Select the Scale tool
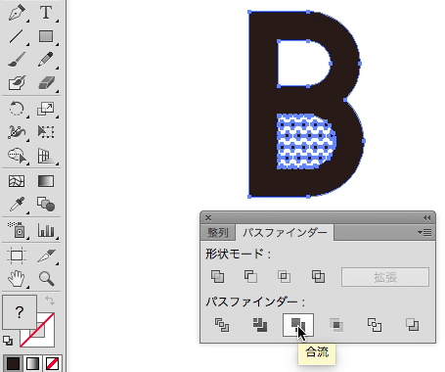Viewport: 445px width, 372px height. pos(46,109)
